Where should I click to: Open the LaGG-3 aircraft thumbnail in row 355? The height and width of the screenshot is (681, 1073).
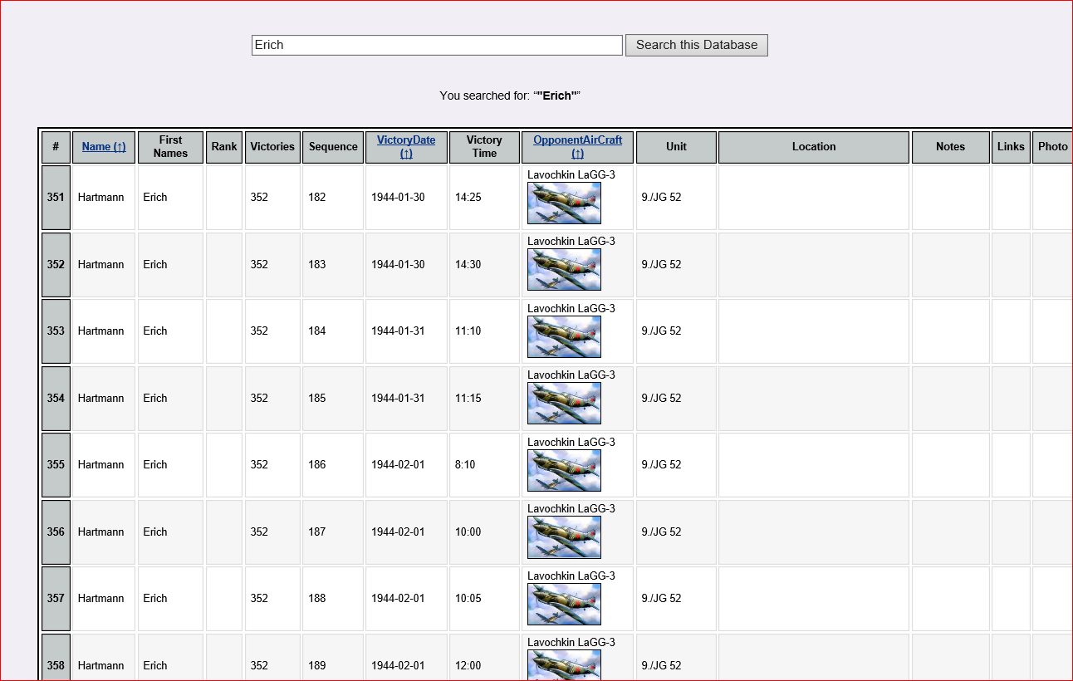pyautogui.click(x=564, y=471)
